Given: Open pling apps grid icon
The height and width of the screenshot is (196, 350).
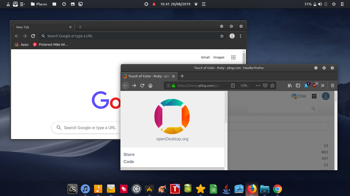Looking at the screenshot, I should click(314, 96).
